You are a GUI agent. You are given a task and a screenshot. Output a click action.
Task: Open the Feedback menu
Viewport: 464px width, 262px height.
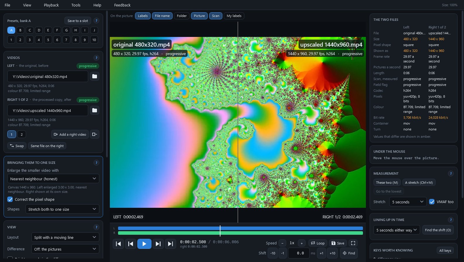(x=122, y=5)
